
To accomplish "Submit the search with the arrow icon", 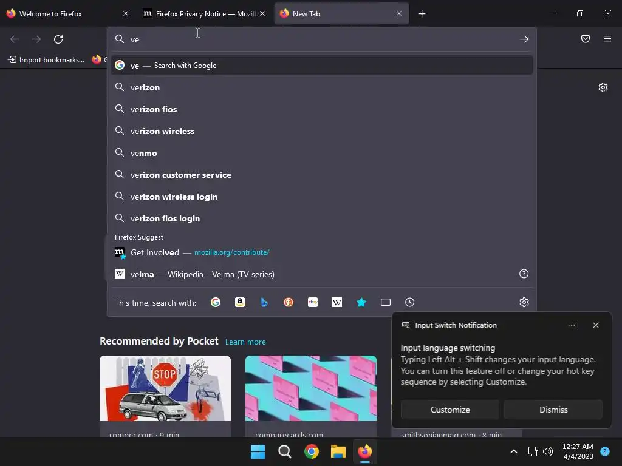I will [x=524, y=39].
